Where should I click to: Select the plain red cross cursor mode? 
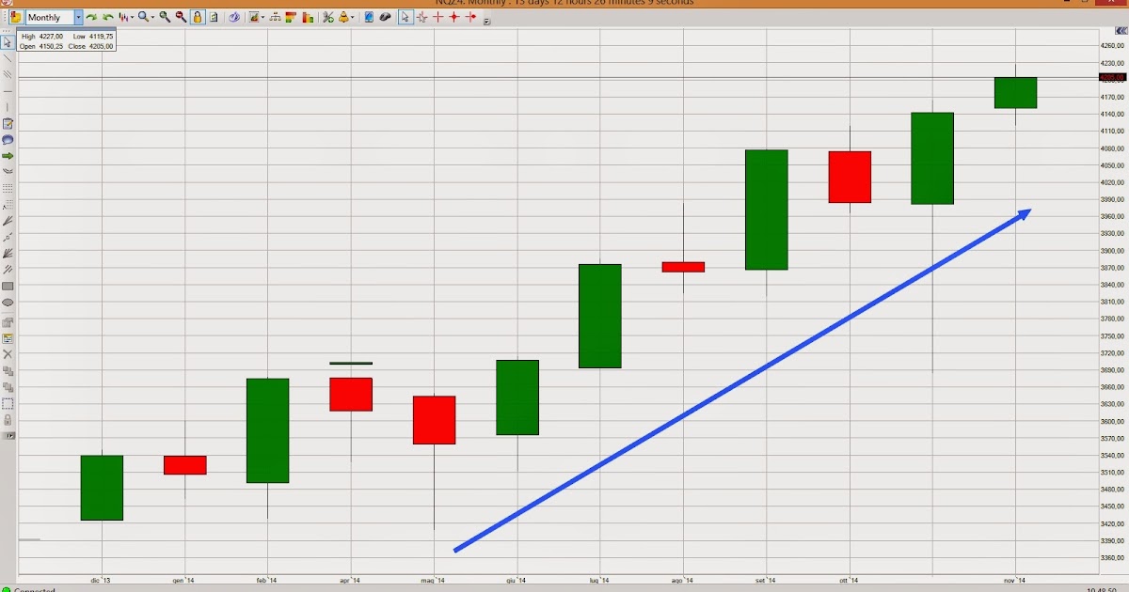tap(438, 17)
